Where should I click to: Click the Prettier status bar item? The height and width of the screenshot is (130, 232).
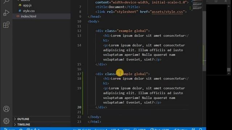(181, 129)
